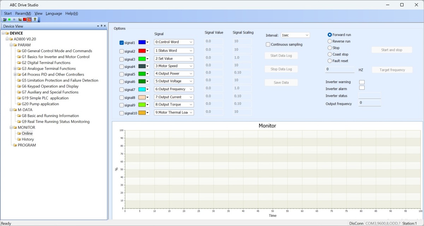
Task: Click the Target frequency button
Action: click(x=392, y=70)
